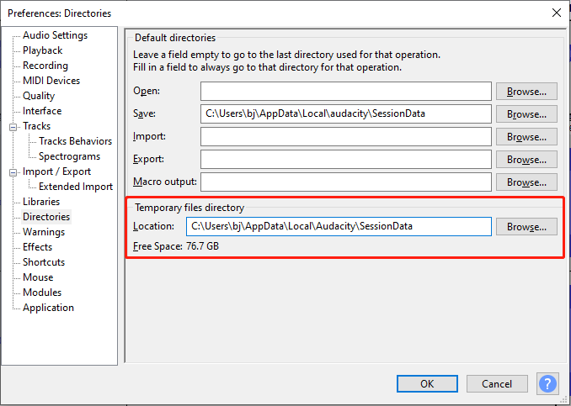This screenshot has width=571, height=406.
Task: Click the blue help question mark icon
Action: (548, 384)
